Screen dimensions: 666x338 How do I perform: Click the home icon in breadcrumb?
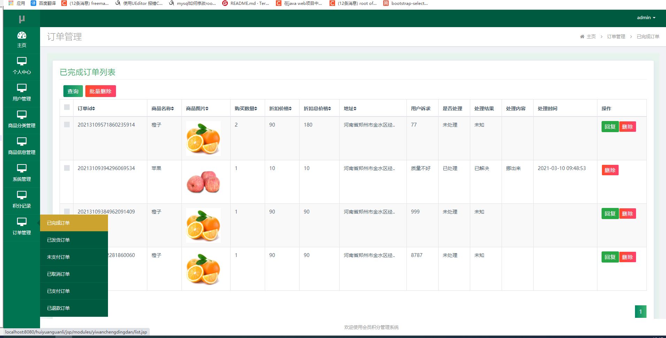(582, 37)
